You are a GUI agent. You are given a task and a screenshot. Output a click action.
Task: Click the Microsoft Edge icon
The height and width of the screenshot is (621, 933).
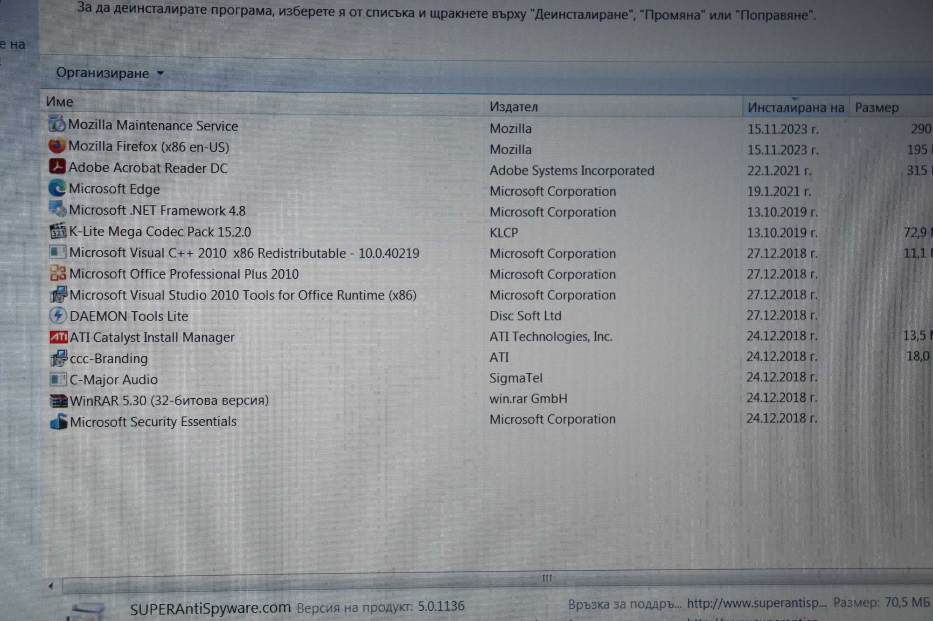tap(57, 188)
